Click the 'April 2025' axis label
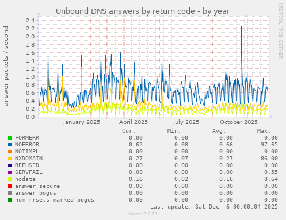This screenshot has height=220, width=286. pyautogui.click(x=134, y=122)
